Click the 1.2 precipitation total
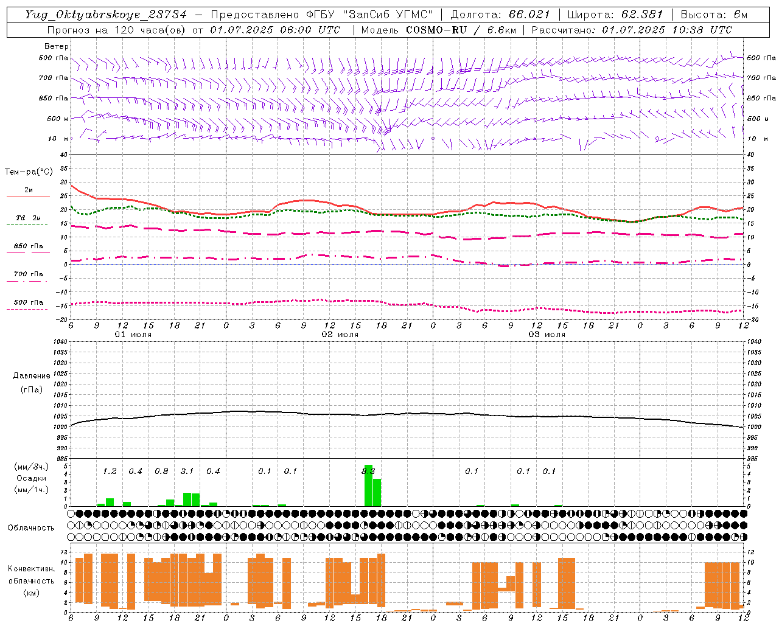Screen dimensions: 779x623 point(110,472)
